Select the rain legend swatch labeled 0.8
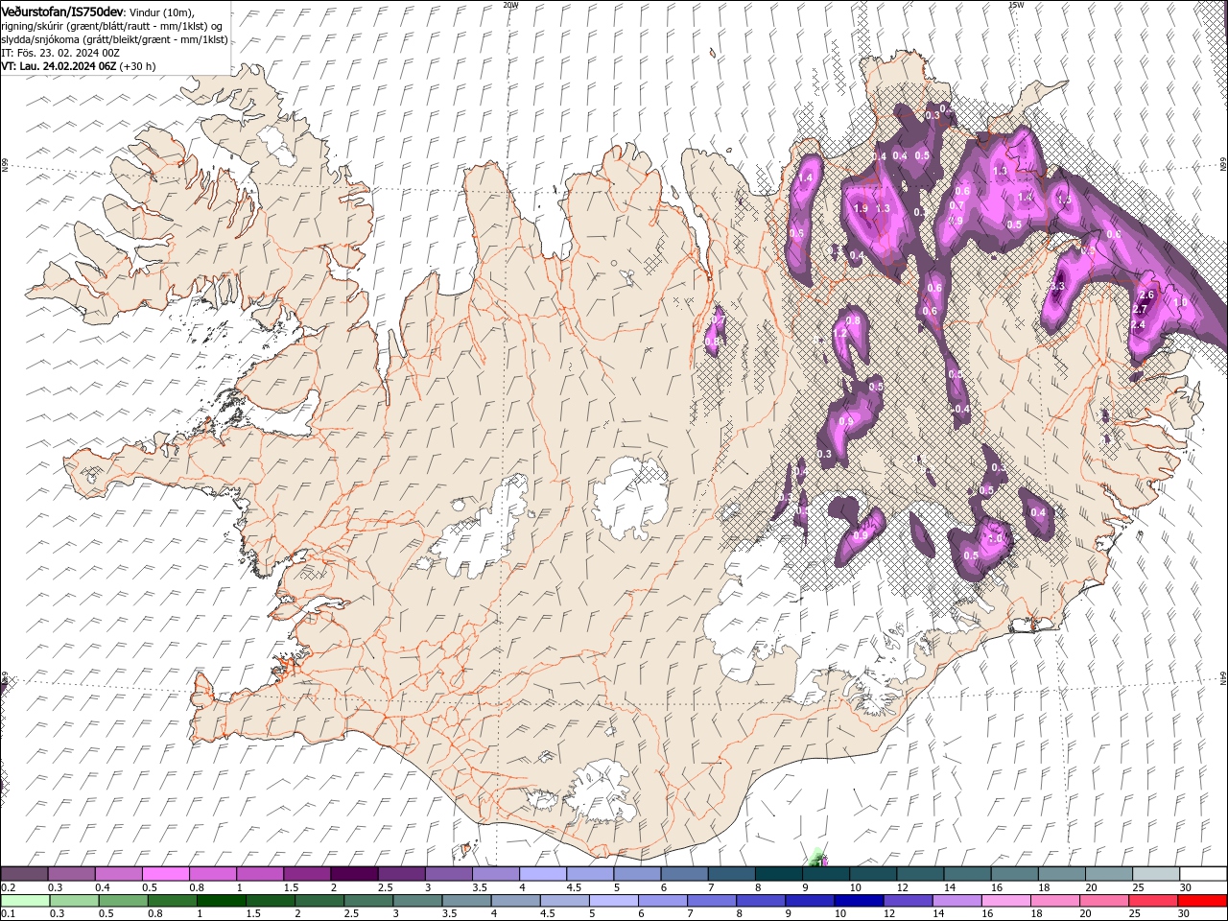The width and height of the screenshot is (1228, 921). [173, 901]
